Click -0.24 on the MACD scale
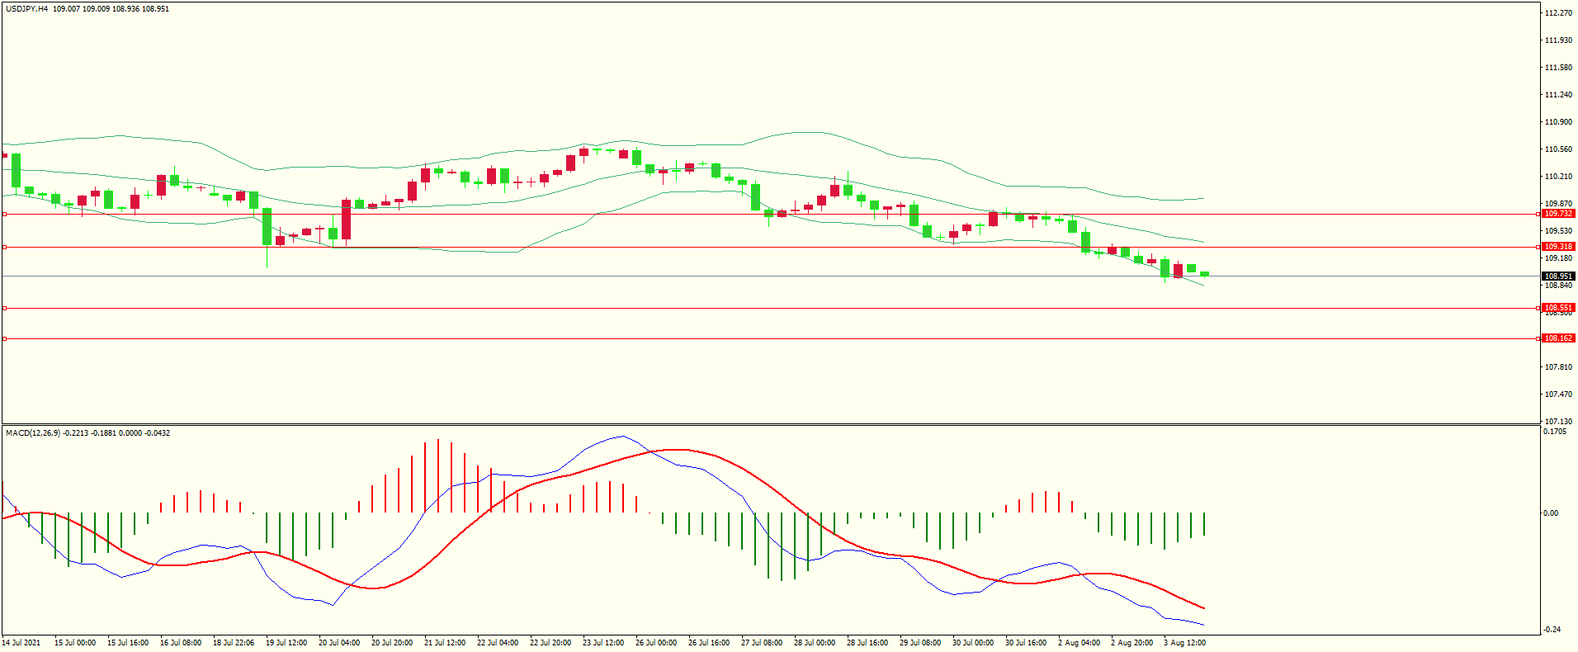The width and height of the screenshot is (1578, 652). [x=1551, y=630]
